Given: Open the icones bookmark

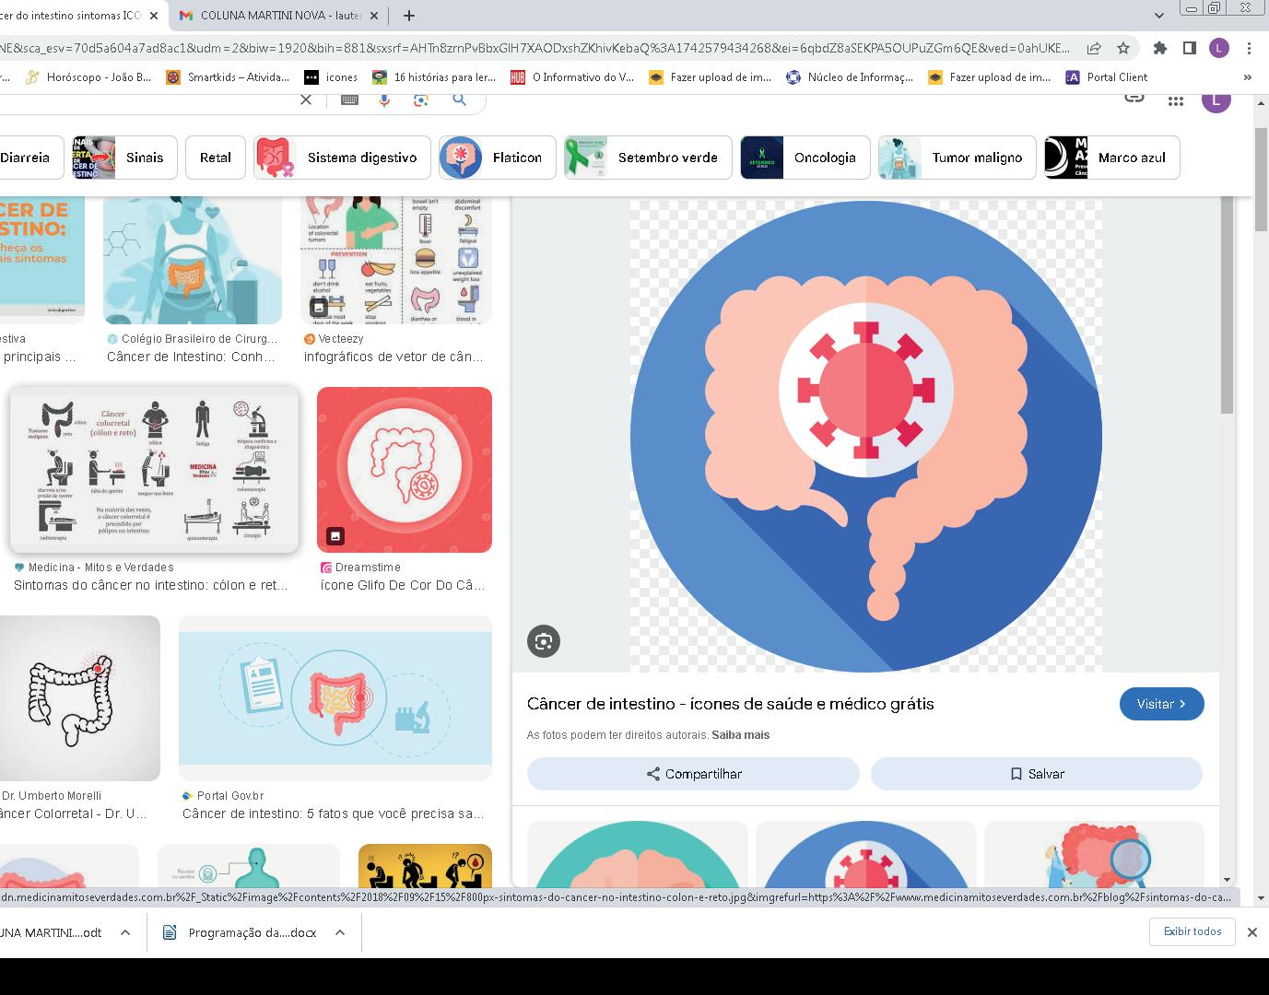Looking at the screenshot, I should coord(331,77).
